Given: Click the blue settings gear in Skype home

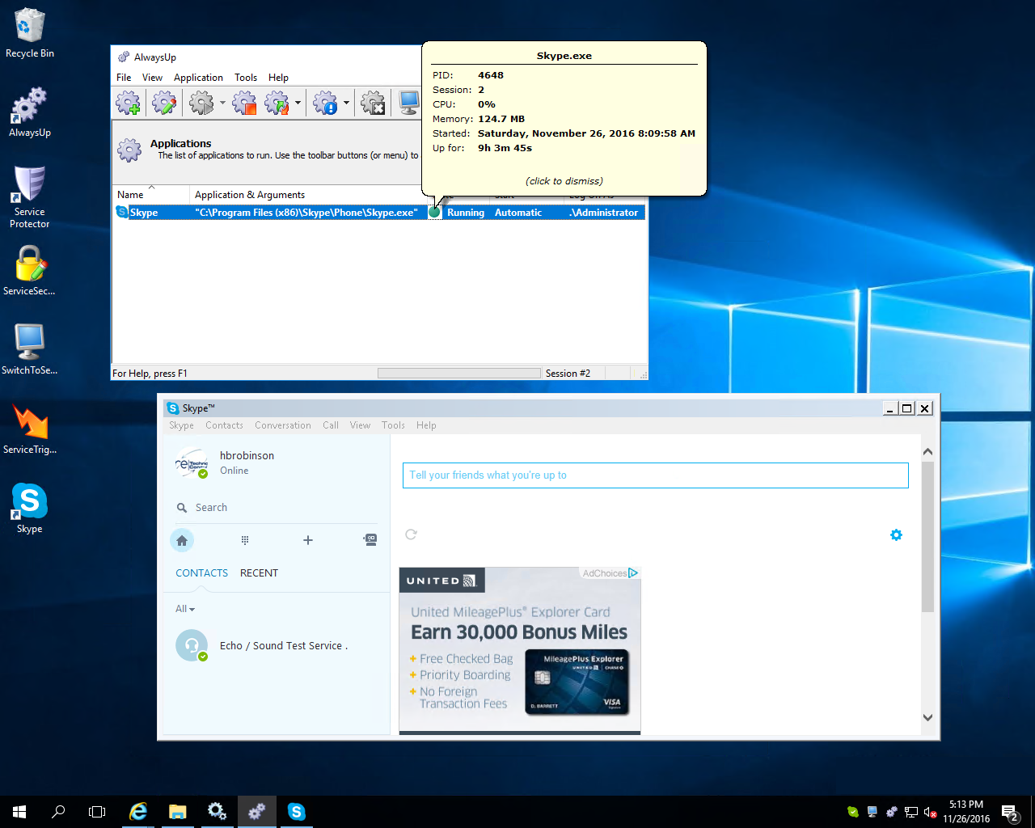Looking at the screenshot, I should coord(896,534).
